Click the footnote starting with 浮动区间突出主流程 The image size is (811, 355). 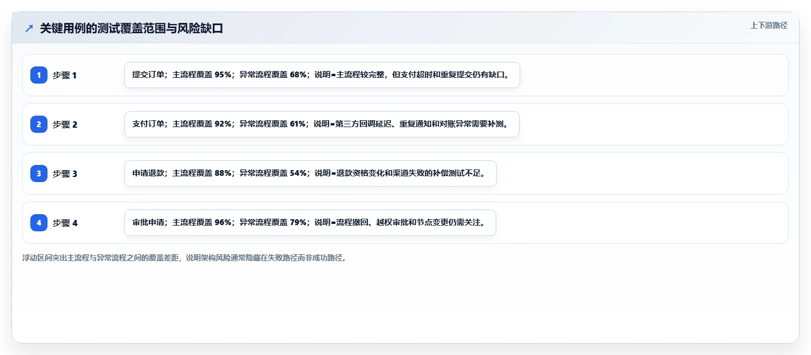[184, 258]
